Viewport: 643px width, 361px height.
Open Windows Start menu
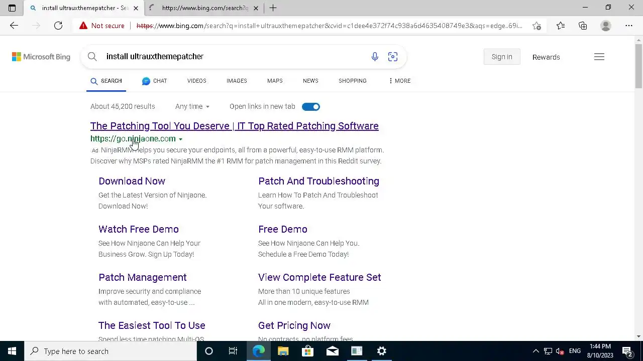point(12,351)
